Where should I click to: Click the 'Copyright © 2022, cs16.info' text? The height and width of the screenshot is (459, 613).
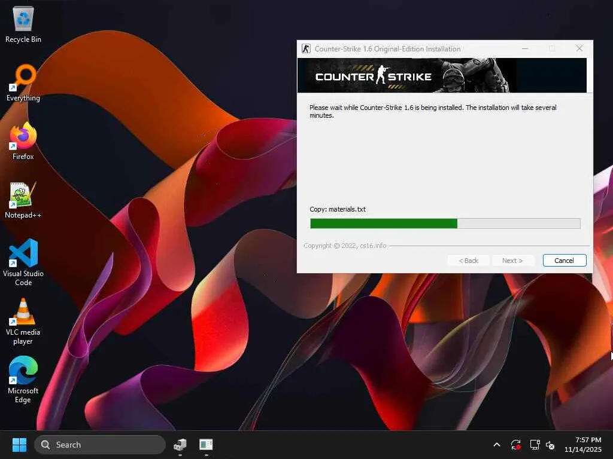[x=345, y=246]
